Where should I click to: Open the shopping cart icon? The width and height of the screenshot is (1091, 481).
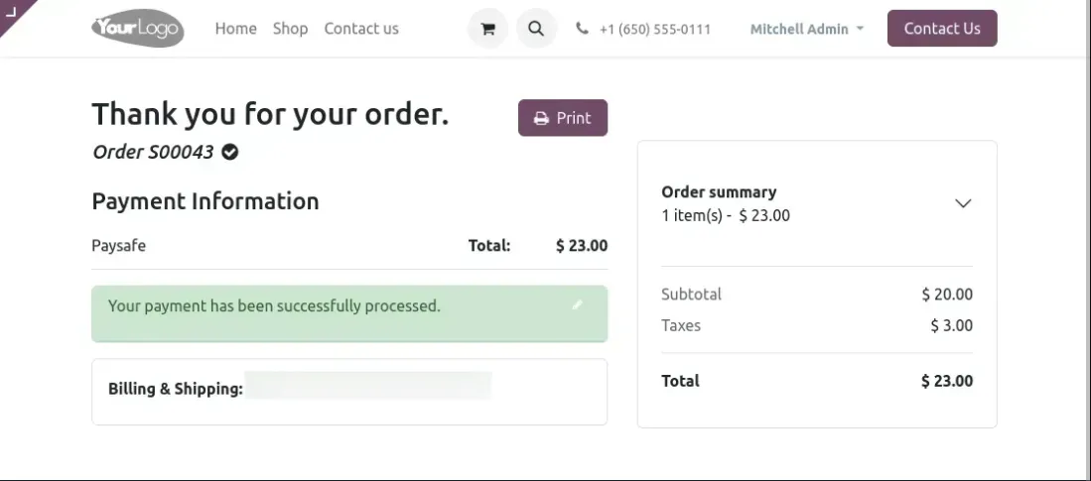[x=487, y=29]
